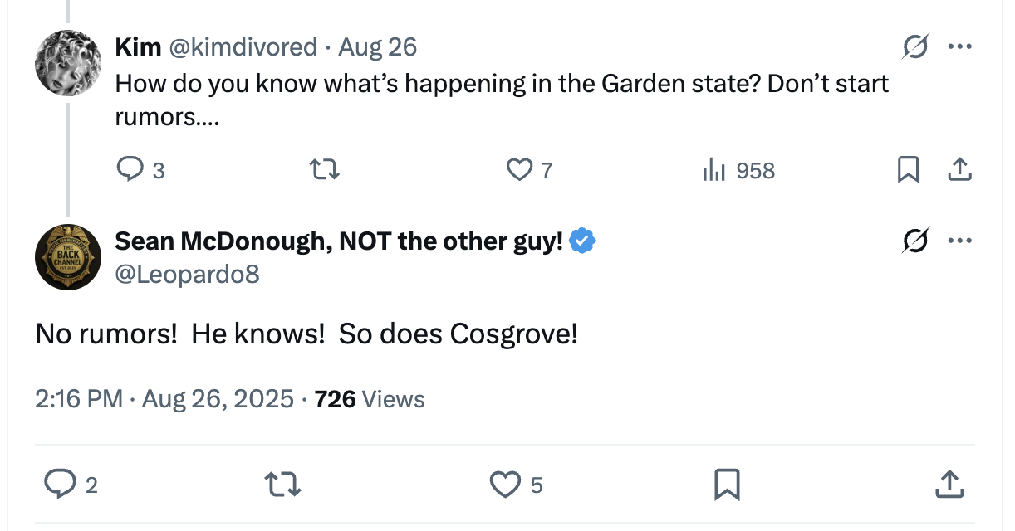Share Kim's tweet
The image size is (1015, 531).
[959, 170]
